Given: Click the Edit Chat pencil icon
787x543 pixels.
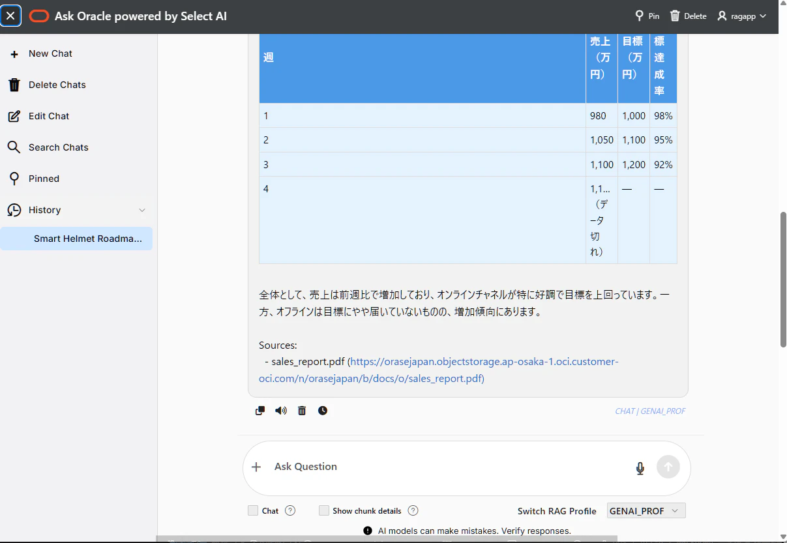Looking at the screenshot, I should [x=14, y=116].
